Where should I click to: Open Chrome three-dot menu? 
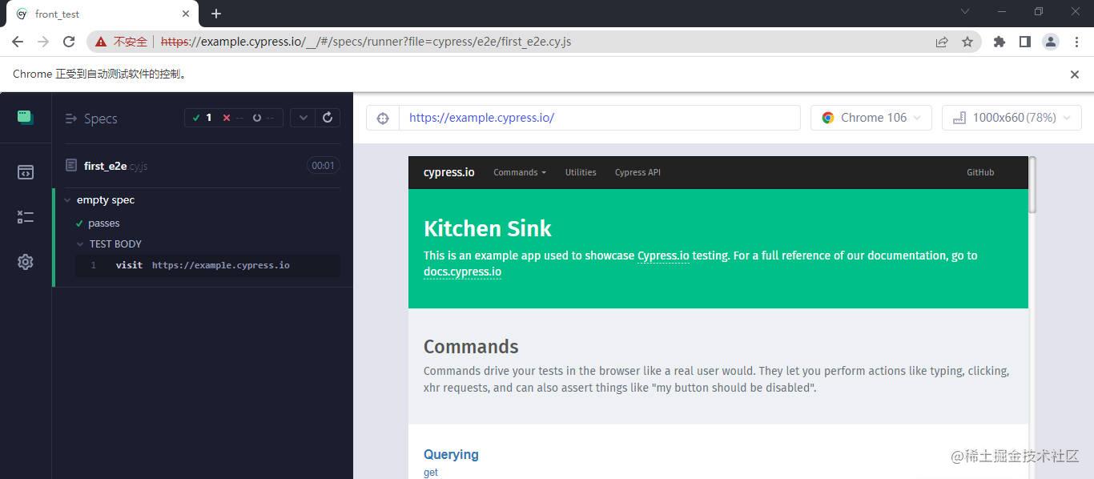[x=1076, y=42]
